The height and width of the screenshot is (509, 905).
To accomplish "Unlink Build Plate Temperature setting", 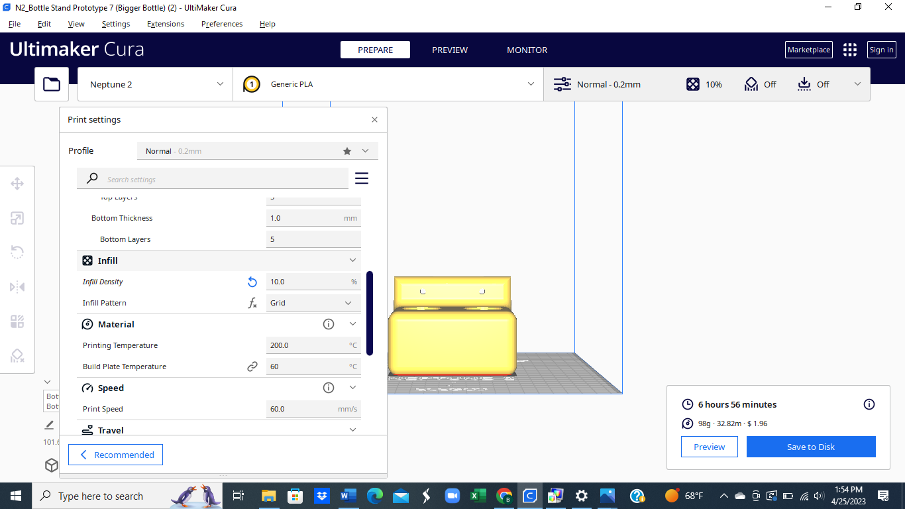I will pos(252,366).
